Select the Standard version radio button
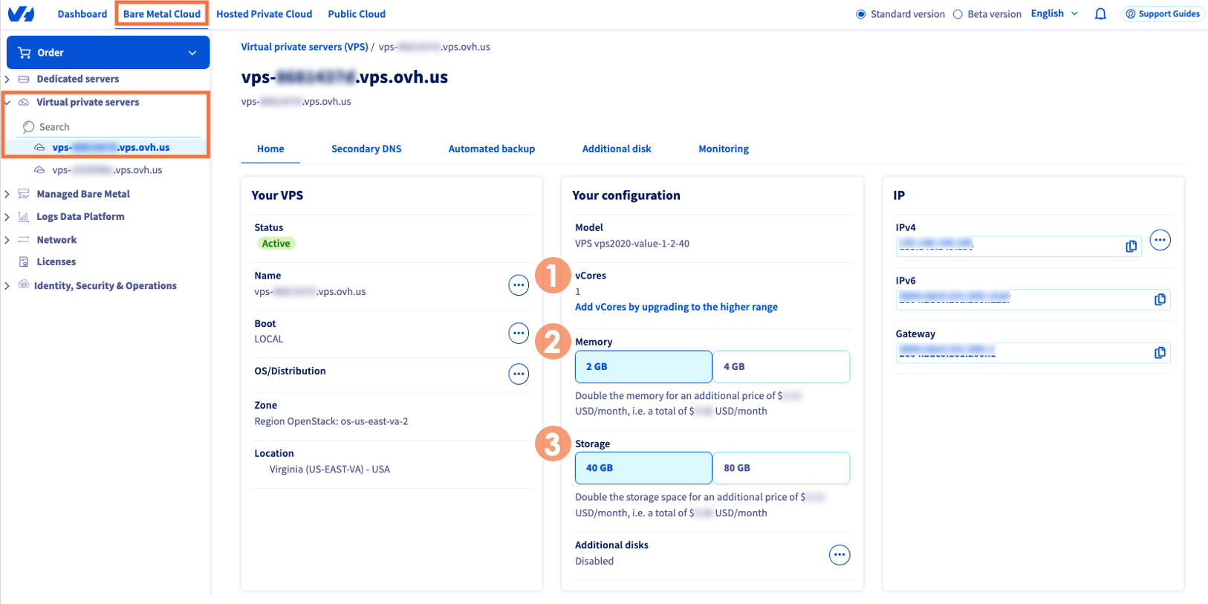Image resolution: width=1208 pixels, height=604 pixels. (x=861, y=14)
